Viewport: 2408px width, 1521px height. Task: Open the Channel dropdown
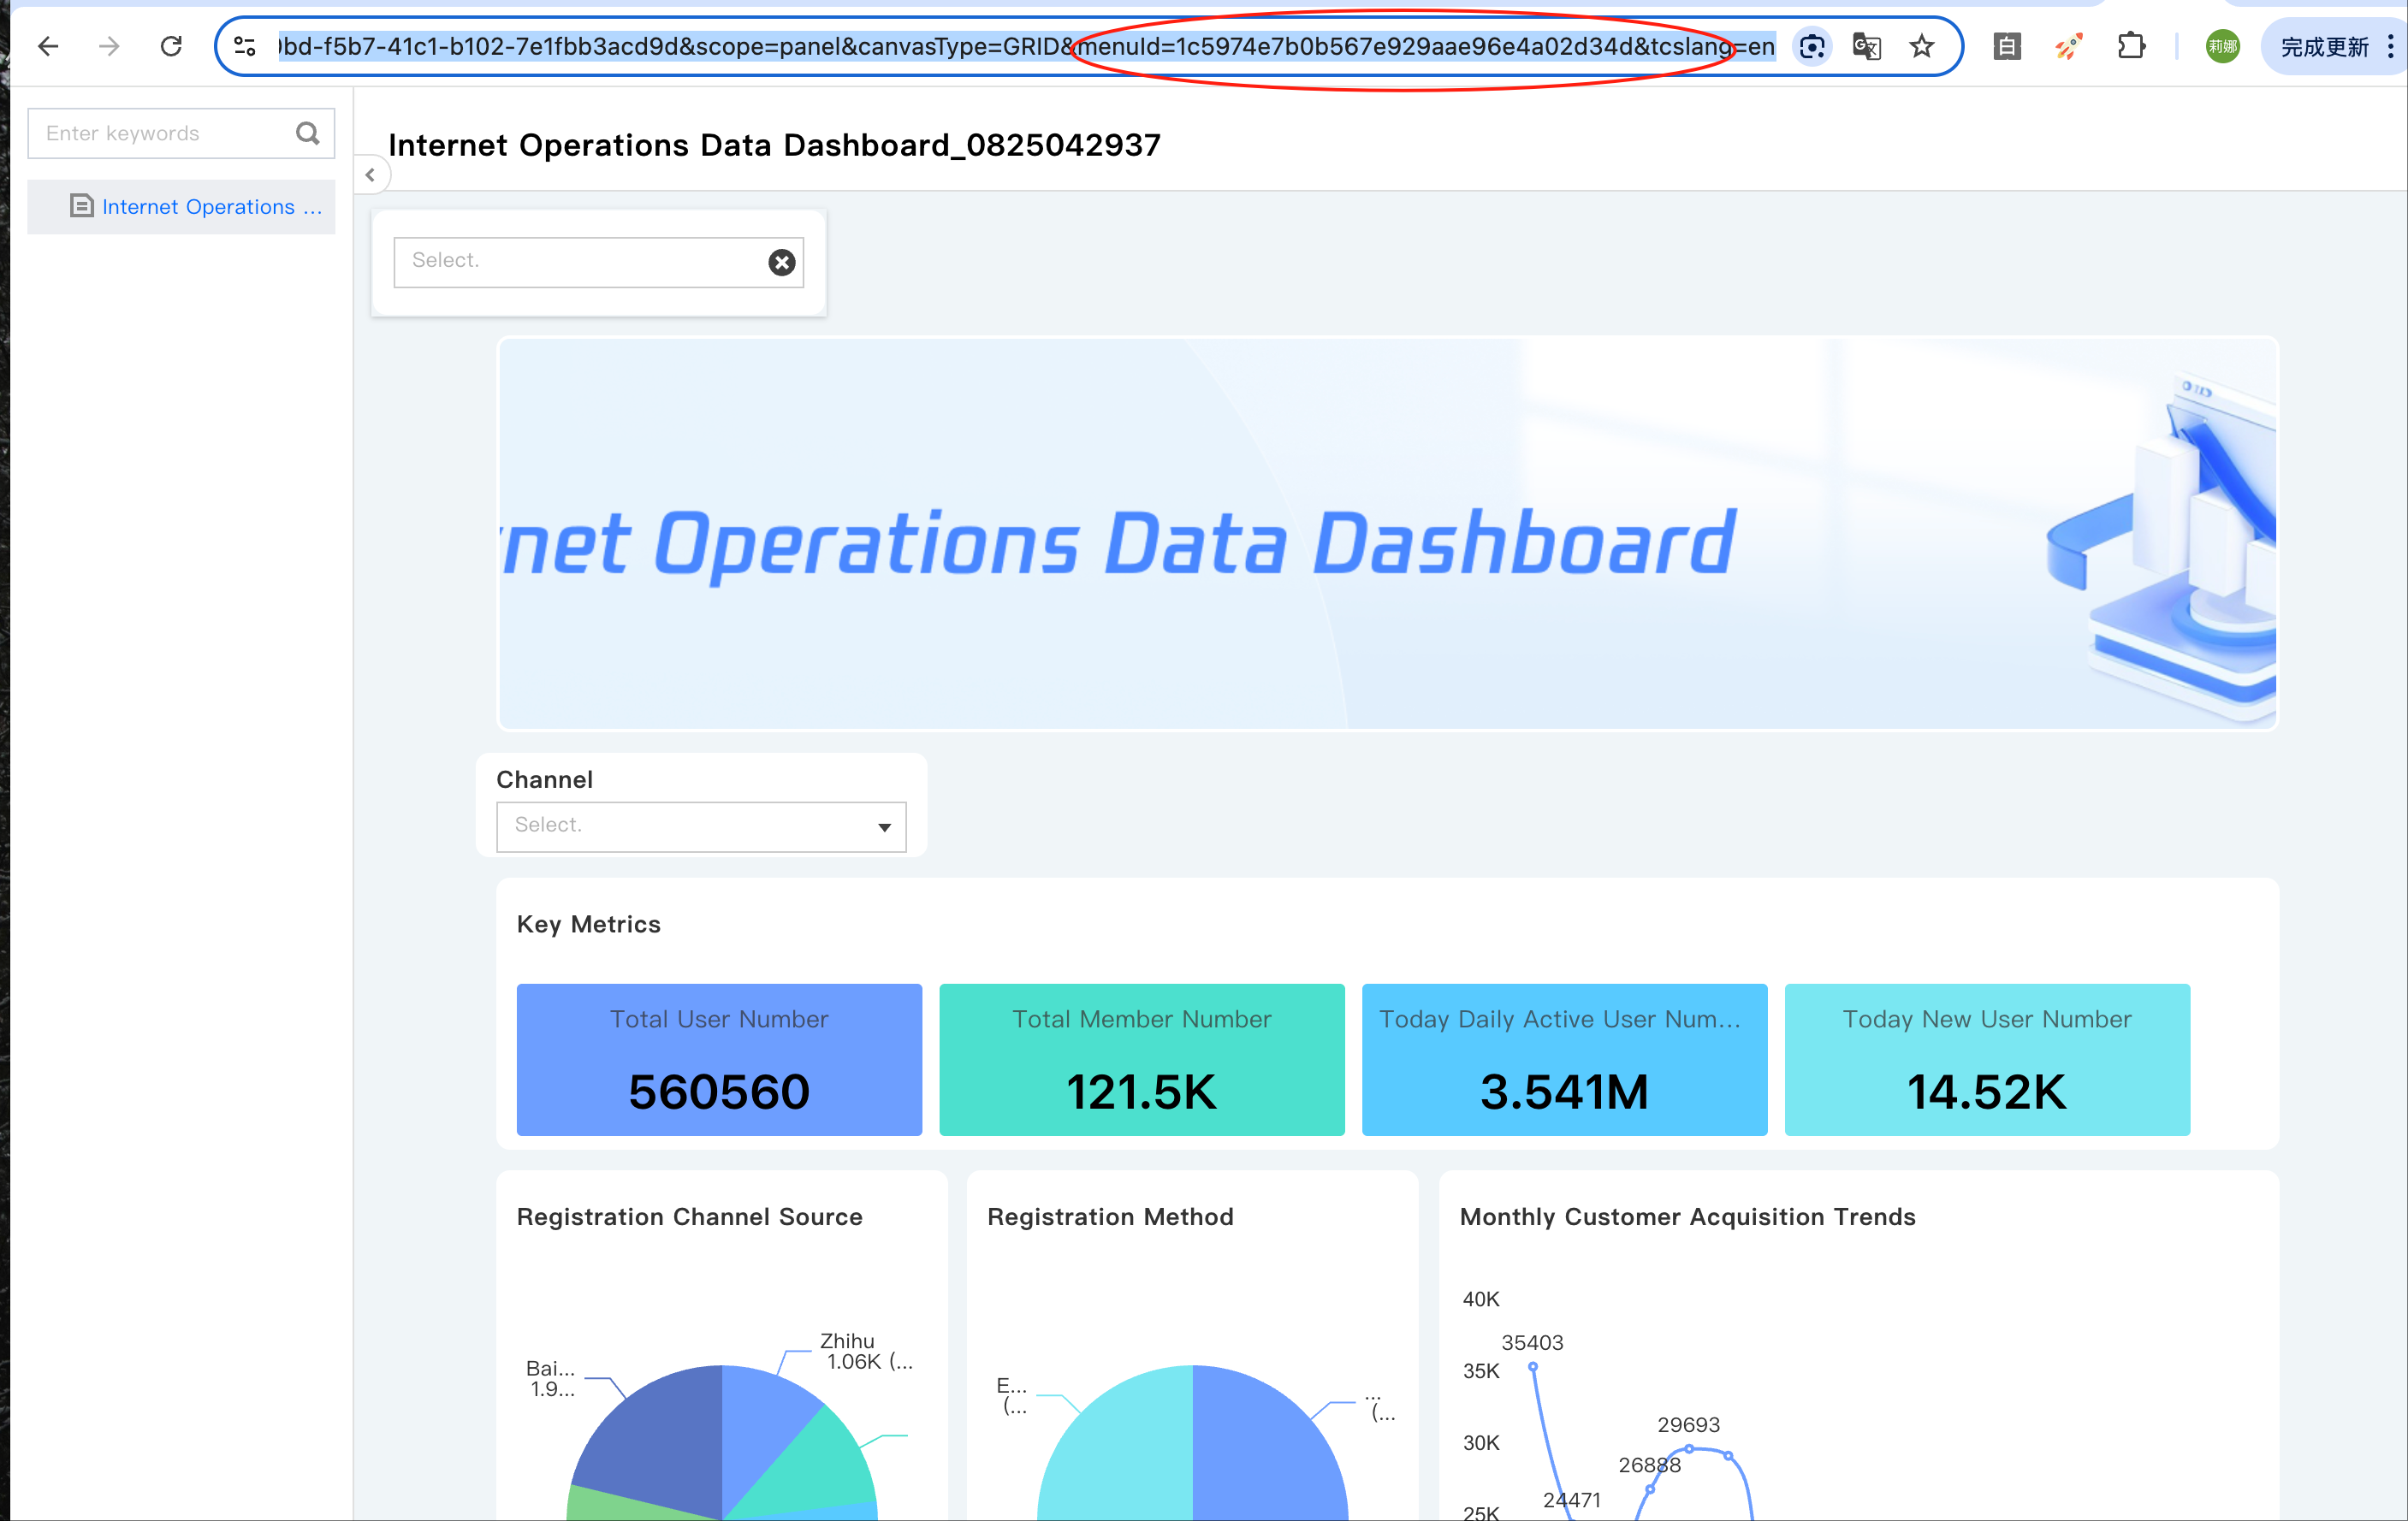(701, 826)
